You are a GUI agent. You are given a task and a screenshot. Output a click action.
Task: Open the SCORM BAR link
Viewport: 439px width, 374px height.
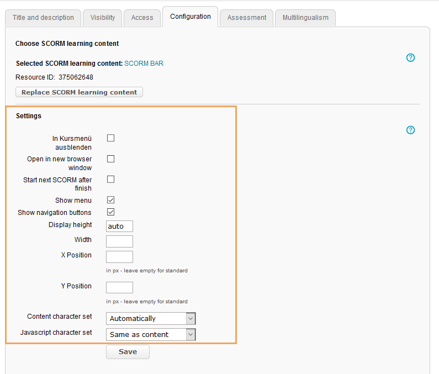[144, 64]
